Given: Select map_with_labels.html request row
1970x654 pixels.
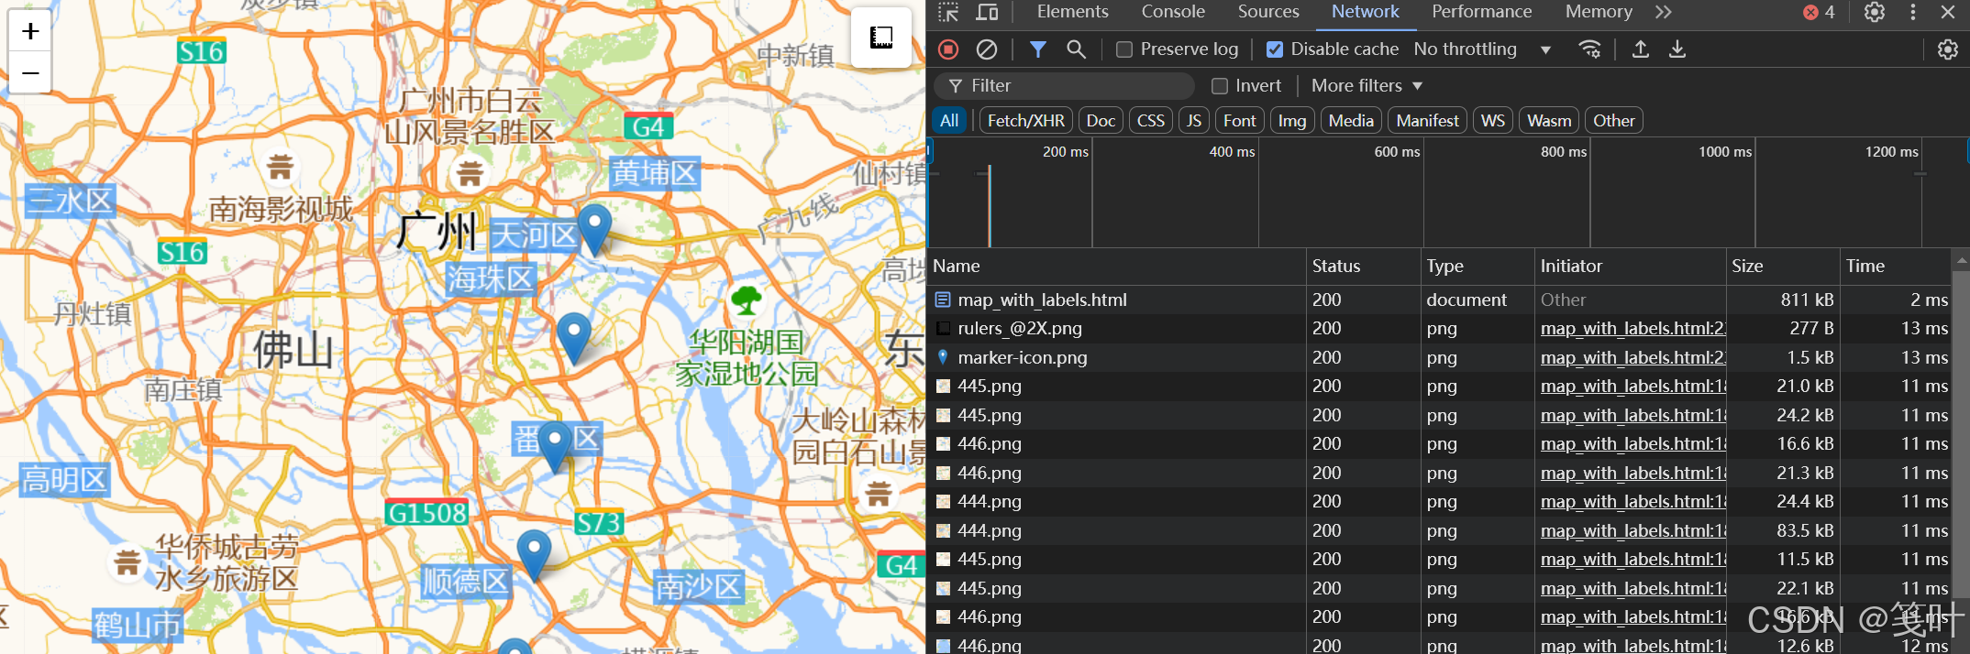Looking at the screenshot, I should pos(1439,300).
